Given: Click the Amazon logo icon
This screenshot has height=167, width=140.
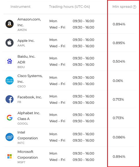Looking at the screenshot, I should click(10, 24).
